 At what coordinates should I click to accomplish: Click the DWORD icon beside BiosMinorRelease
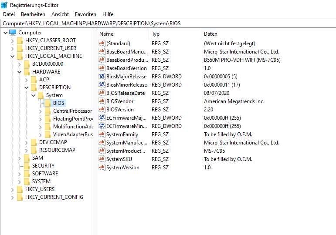(102, 85)
